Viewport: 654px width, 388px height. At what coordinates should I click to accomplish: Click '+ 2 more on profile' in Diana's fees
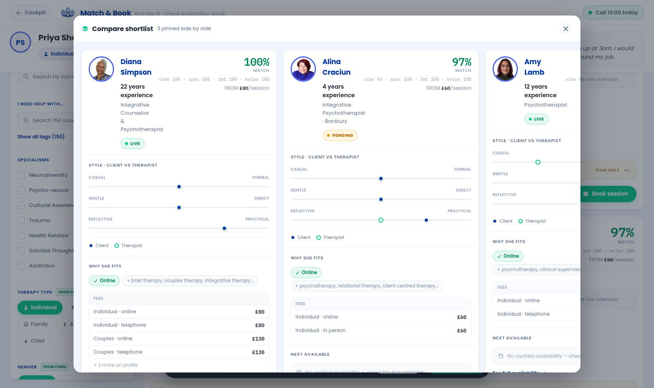tap(116, 365)
